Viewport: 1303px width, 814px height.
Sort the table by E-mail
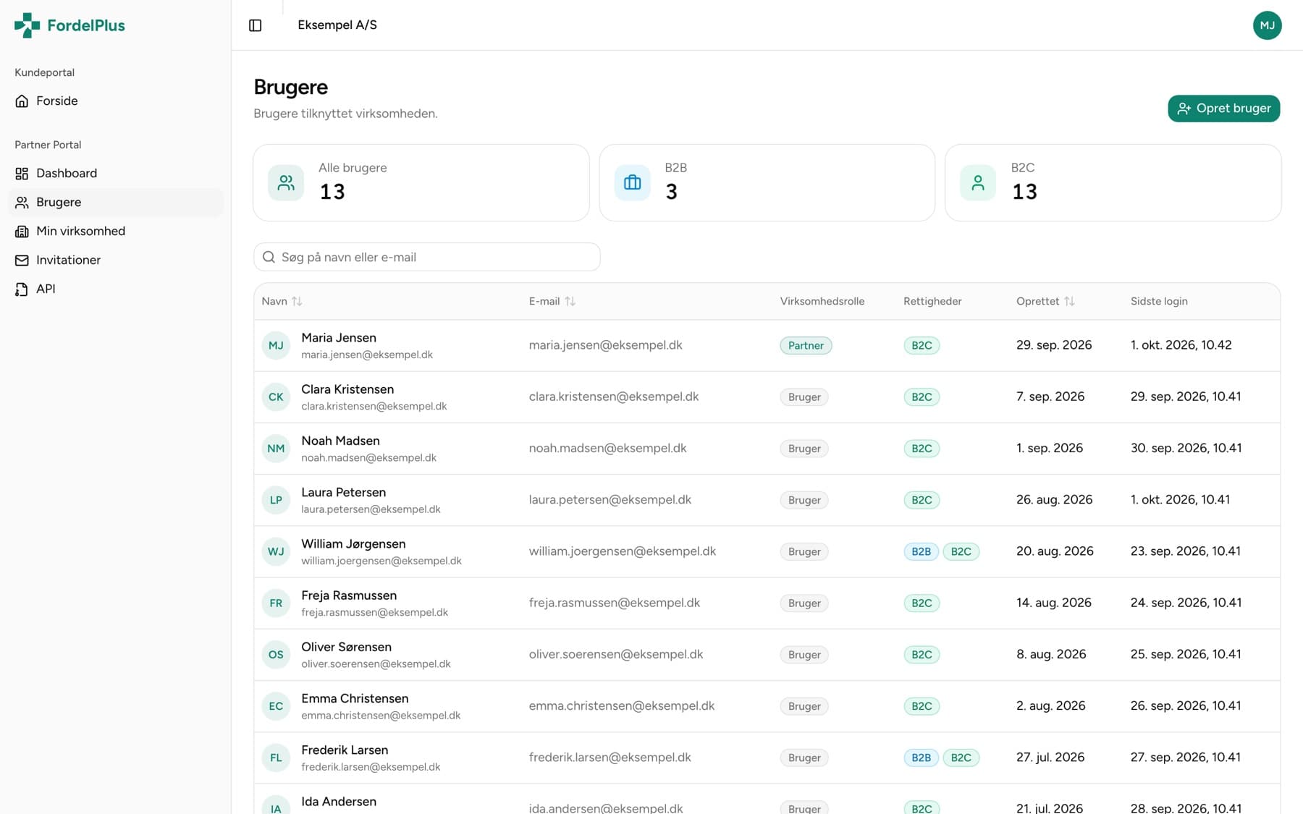click(x=552, y=301)
